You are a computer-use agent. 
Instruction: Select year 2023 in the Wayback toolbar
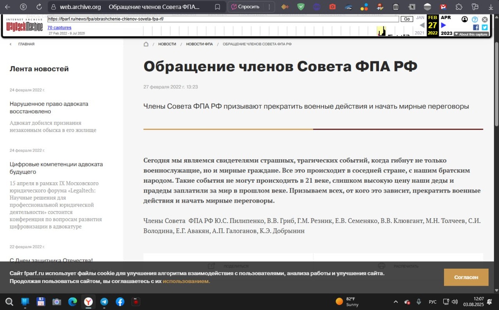(x=446, y=33)
